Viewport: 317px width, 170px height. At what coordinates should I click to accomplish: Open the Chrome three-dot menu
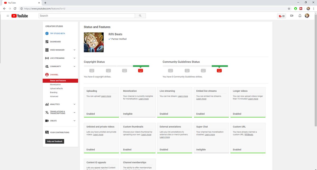click(x=313, y=8)
